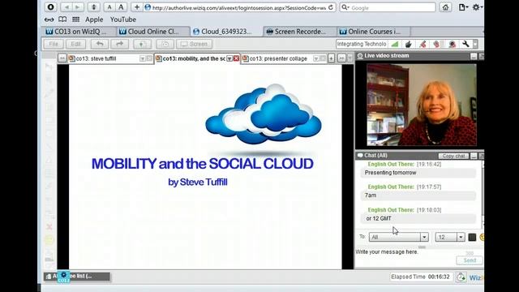Click the browser back arrow button
Screen dimensions: 519x292
(x=66, y=7)
